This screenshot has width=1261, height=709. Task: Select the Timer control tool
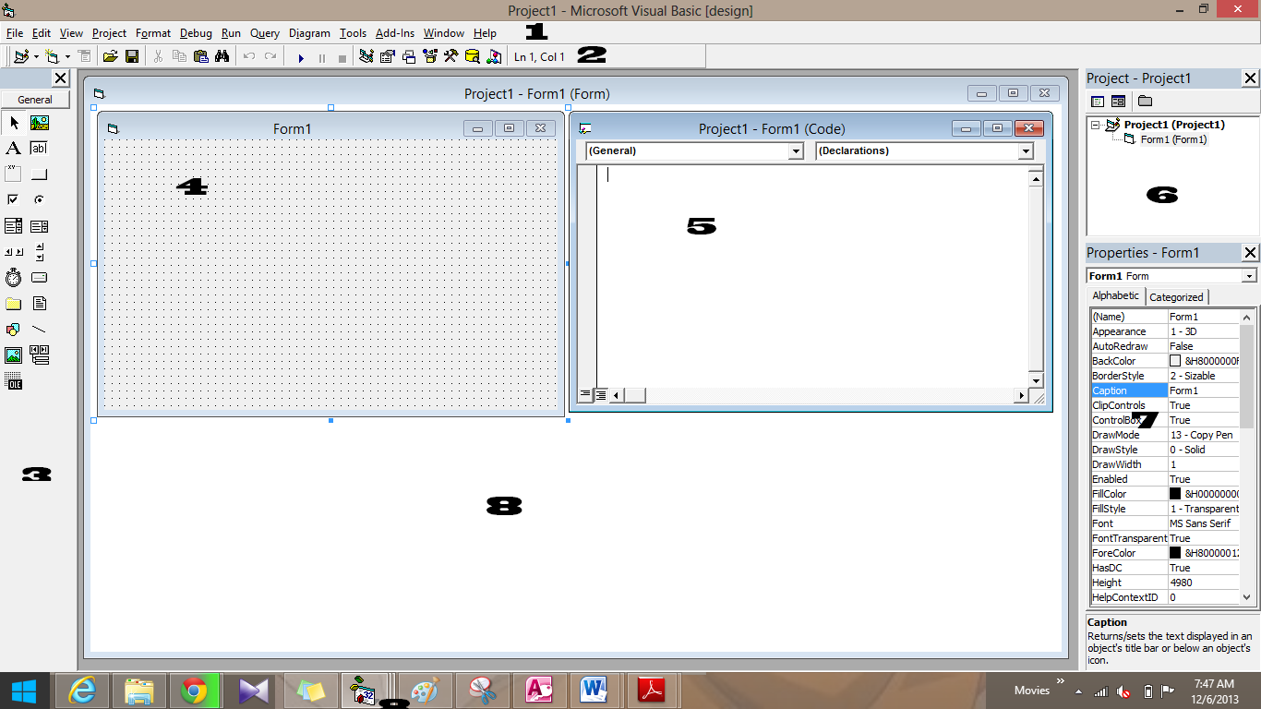[13, 277]
